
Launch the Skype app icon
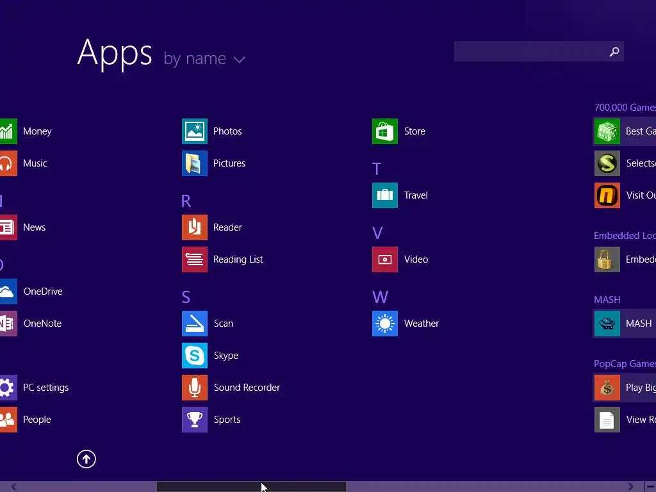click(x=195, y=356)
